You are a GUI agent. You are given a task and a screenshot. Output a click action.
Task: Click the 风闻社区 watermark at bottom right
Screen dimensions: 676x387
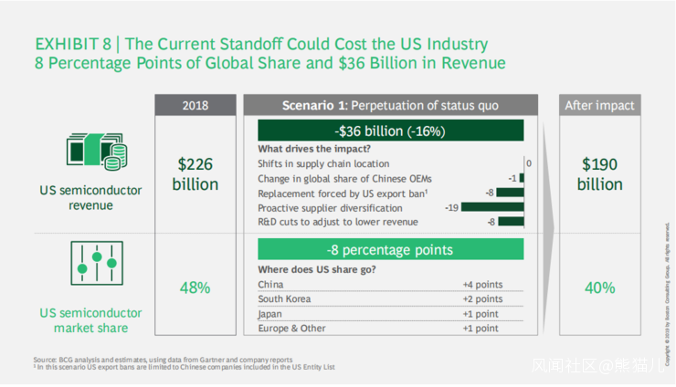[597, 366]
